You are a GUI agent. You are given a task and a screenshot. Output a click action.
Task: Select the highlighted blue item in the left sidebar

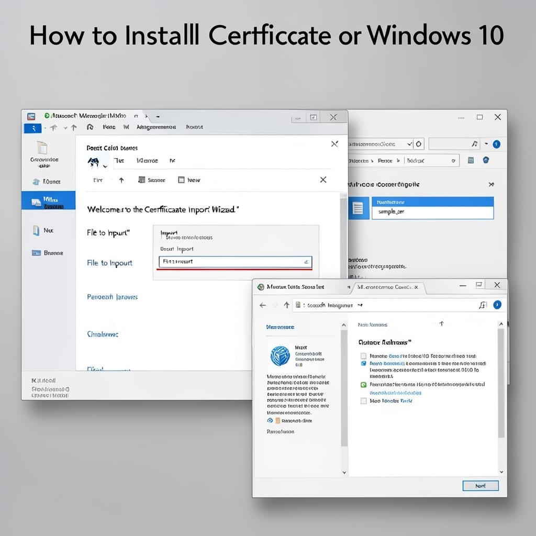tap(48, 200)
